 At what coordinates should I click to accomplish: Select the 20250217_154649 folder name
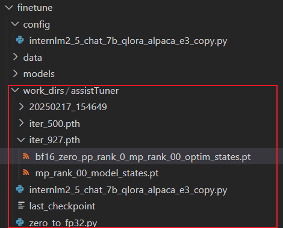pyautogui.click(x=68, y=107)
